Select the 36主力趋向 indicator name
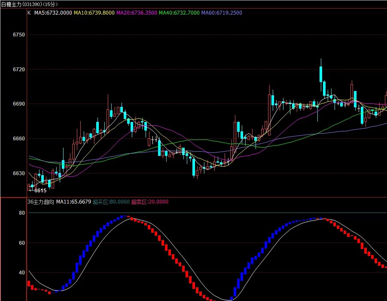The width and height of the screenshot is (387, 301). click(41, 202)
